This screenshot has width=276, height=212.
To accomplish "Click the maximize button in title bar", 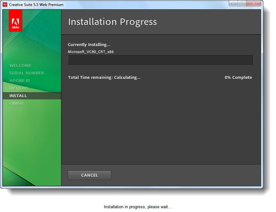I will (242, 3).
